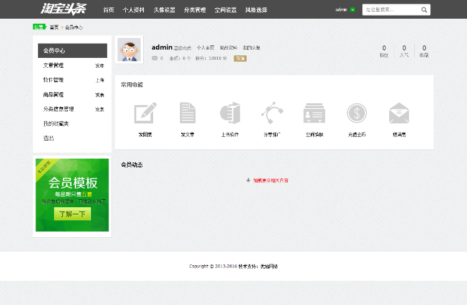Open 空间设置 in the top navigation
This screenshot has height=305, width=467.
tap(225, 10)
